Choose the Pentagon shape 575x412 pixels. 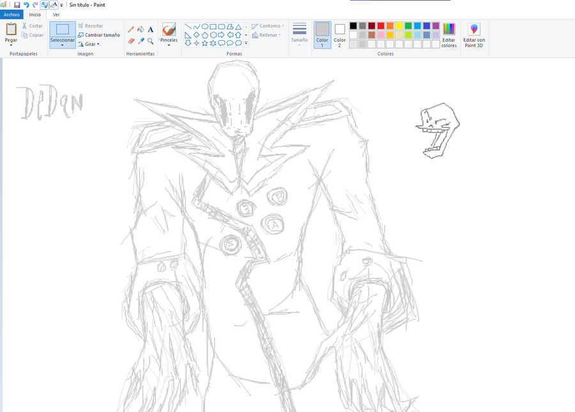[205, 35]
